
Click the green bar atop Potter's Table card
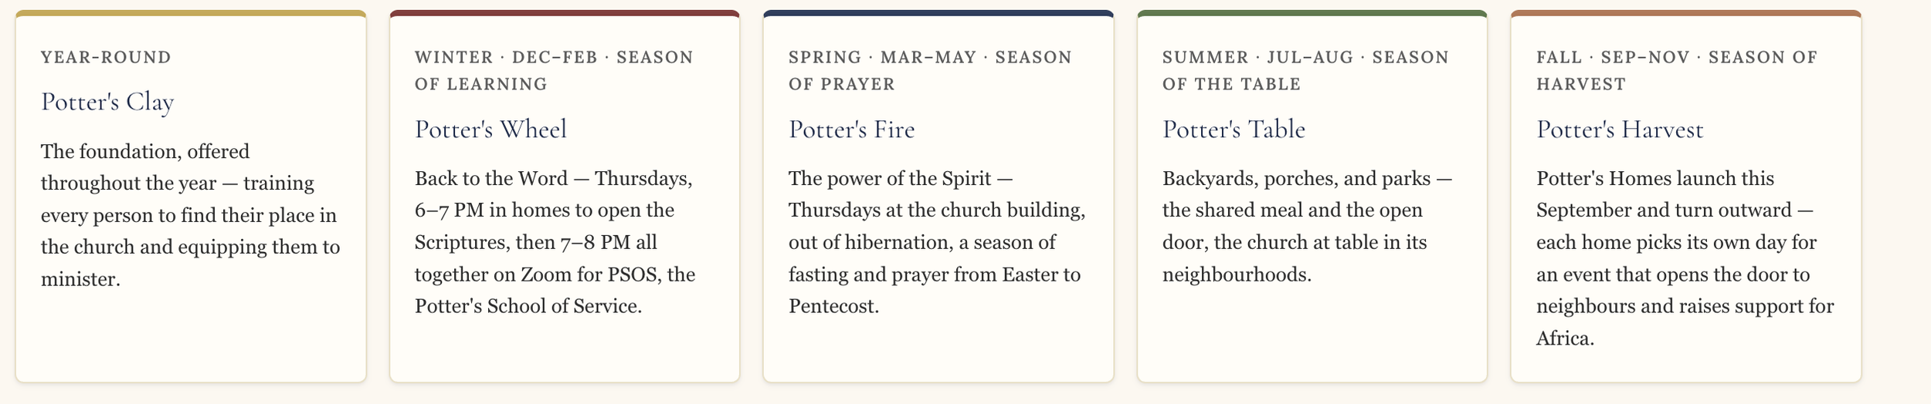point(1312,13)
